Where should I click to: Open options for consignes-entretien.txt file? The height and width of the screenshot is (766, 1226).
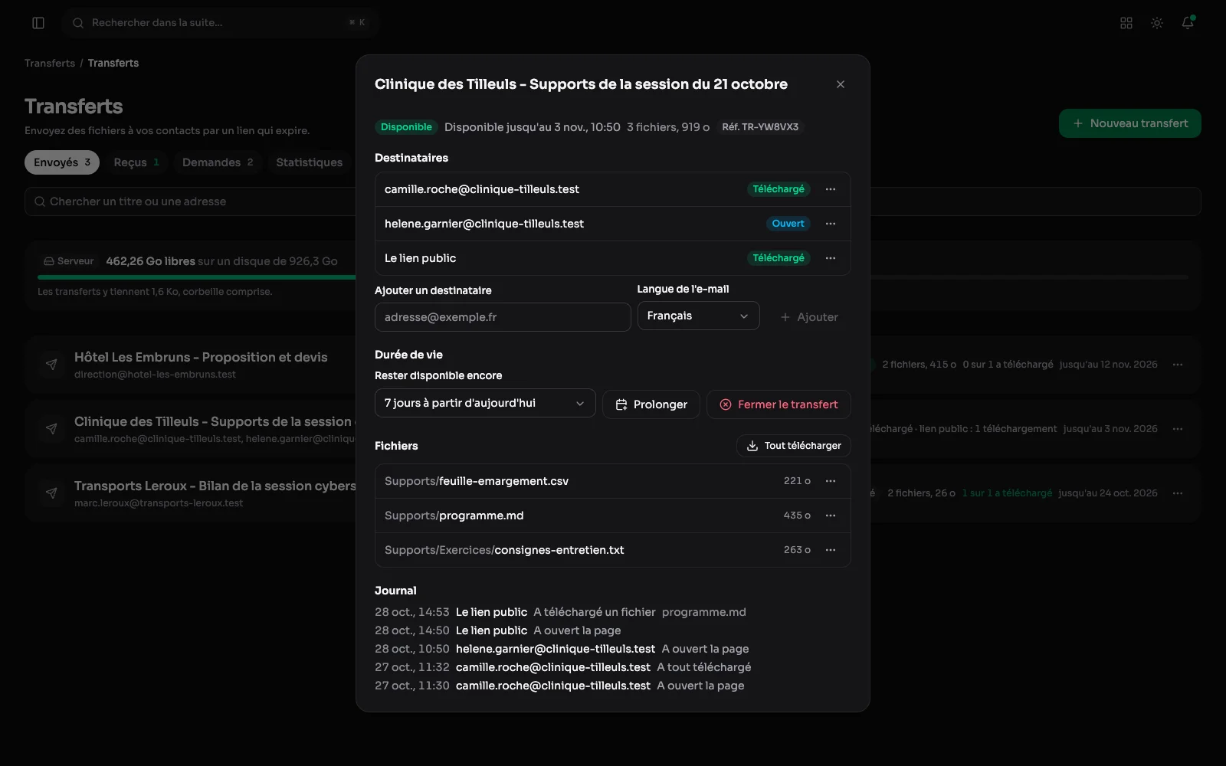point(831,550)
